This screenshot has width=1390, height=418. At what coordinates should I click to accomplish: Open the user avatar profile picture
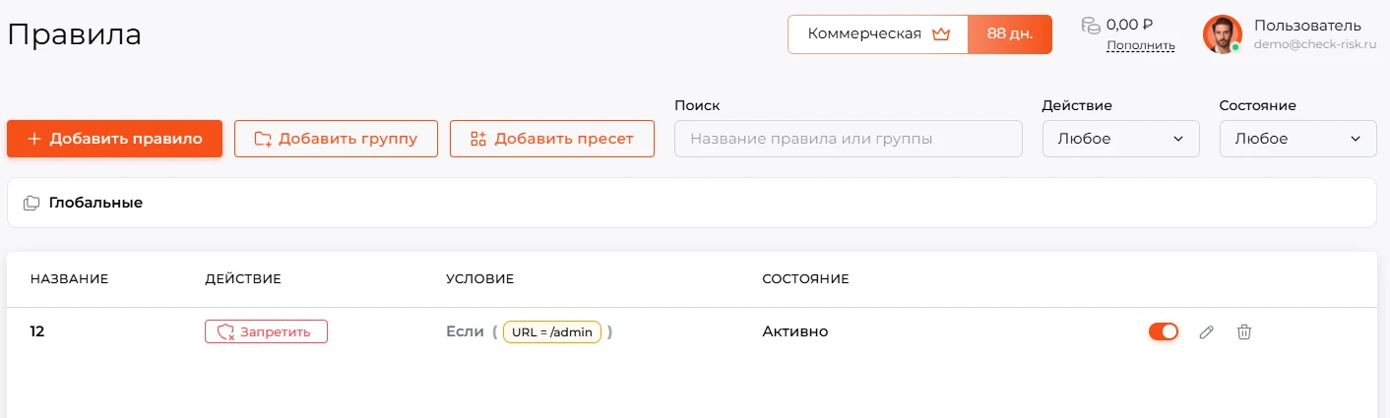(1222, 34)
